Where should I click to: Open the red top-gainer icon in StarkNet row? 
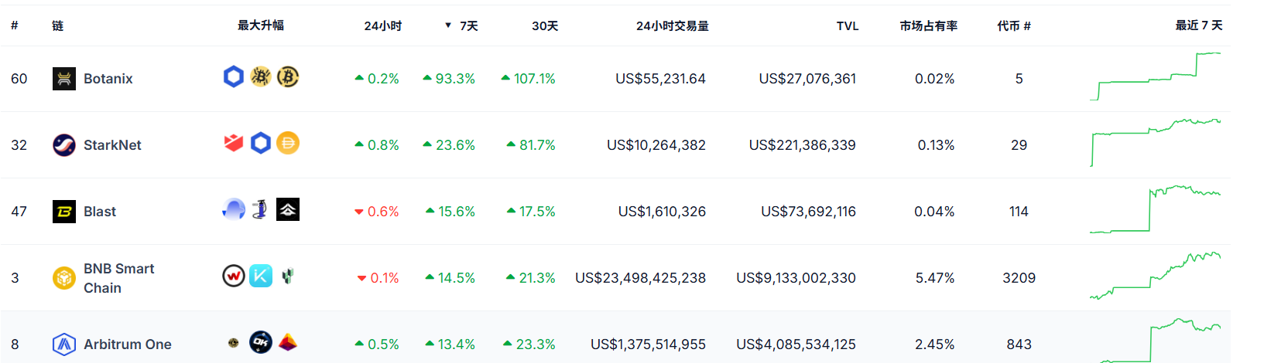click(234, 144)
